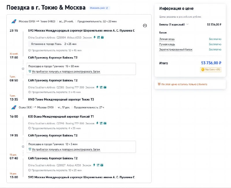Click the power outlet icon for flight CZ8004
Screen dimensions: 231x188
[x=95, y=37]
